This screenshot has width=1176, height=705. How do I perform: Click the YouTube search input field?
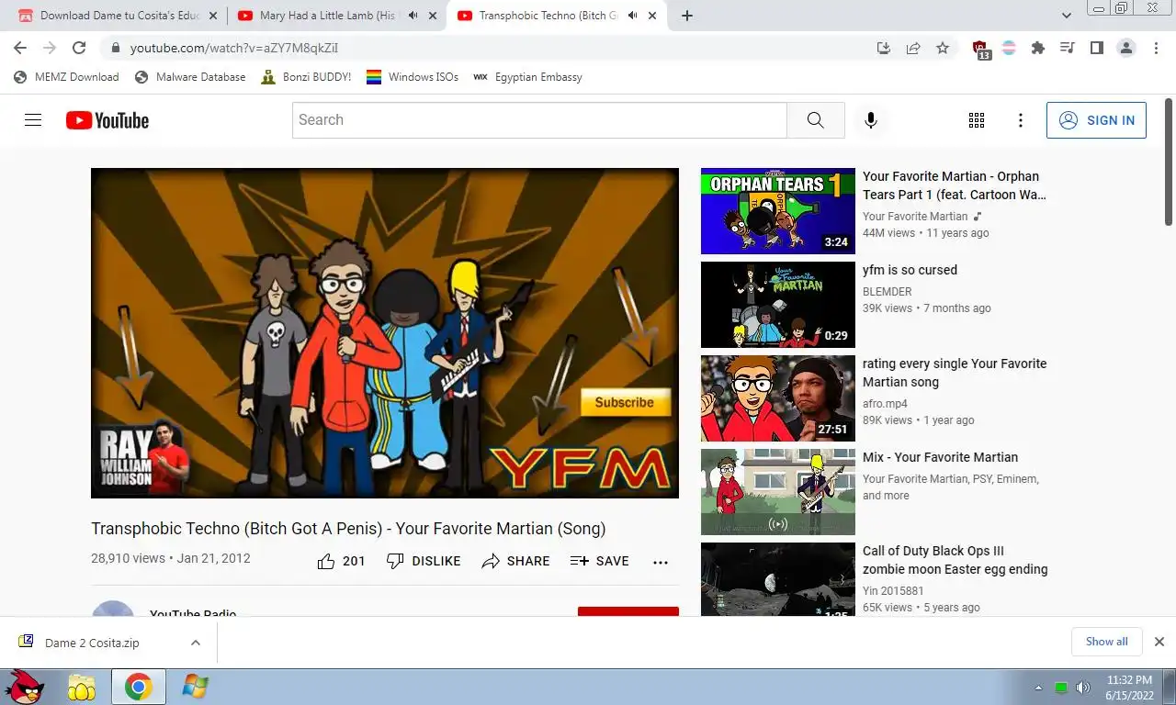(x=540, y=120)
